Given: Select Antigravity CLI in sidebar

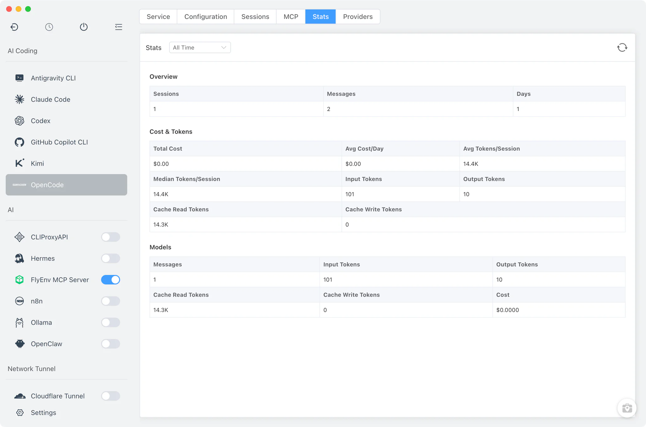Looking at the screenshot, I should tap(66, 78).
